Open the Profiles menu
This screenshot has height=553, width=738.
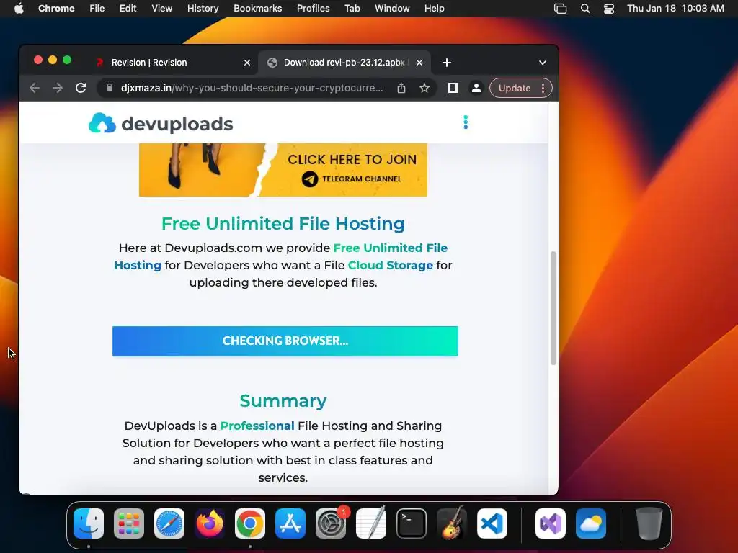313,8
